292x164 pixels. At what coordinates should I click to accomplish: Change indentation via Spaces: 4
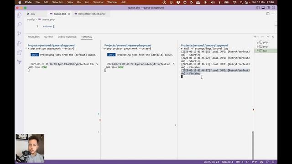(x=227, y=162)
